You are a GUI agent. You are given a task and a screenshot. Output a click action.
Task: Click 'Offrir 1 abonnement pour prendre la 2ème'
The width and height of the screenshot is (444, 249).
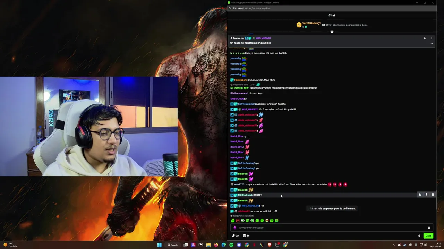[x=346, y=25]
